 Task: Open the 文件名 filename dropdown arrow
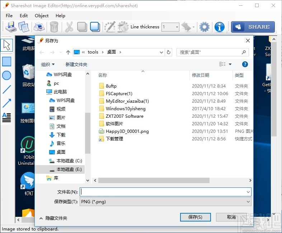pyautogui.click(x=248, y=192)
